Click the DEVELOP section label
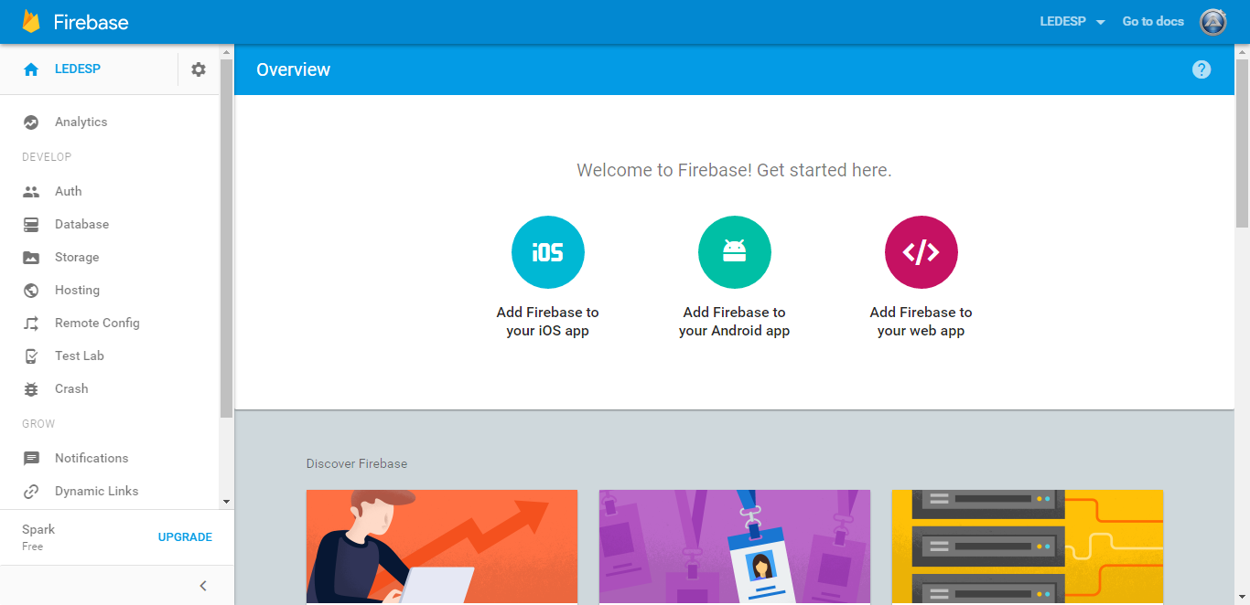The image size is (1250, 605). [47, 157]
